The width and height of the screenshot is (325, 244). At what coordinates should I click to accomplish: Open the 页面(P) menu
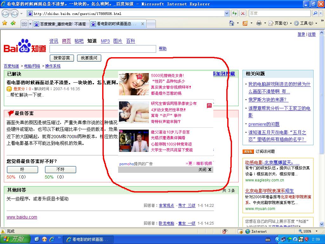[280, 23]
